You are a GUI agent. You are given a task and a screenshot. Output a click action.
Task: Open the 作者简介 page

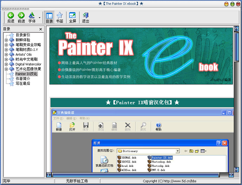[23, 78]
